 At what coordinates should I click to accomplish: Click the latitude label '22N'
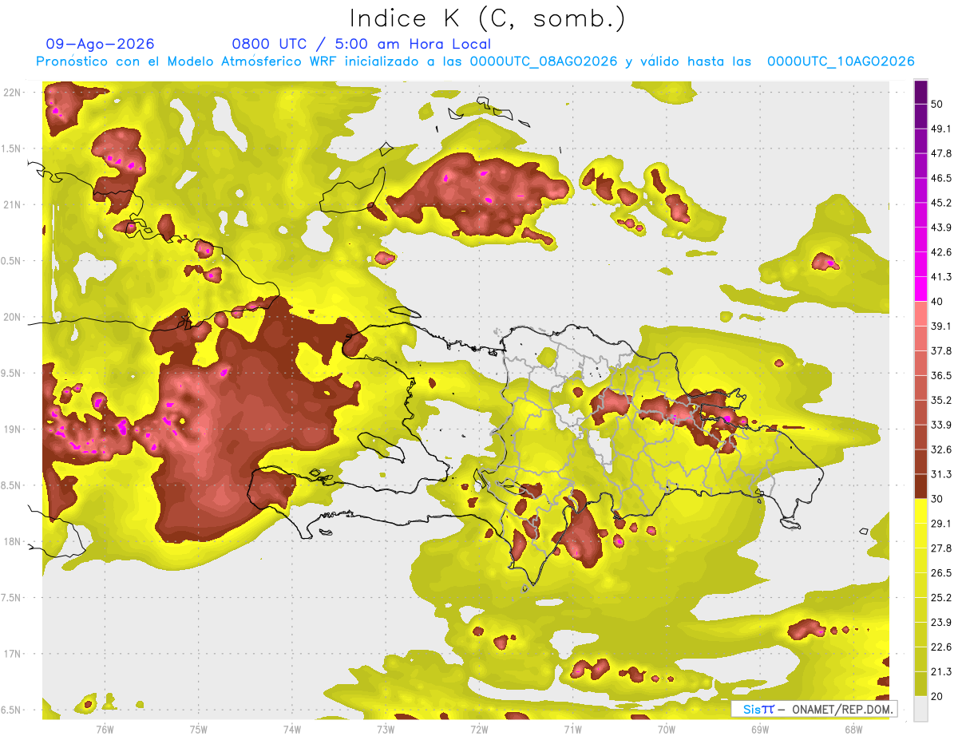click(13, 93)
